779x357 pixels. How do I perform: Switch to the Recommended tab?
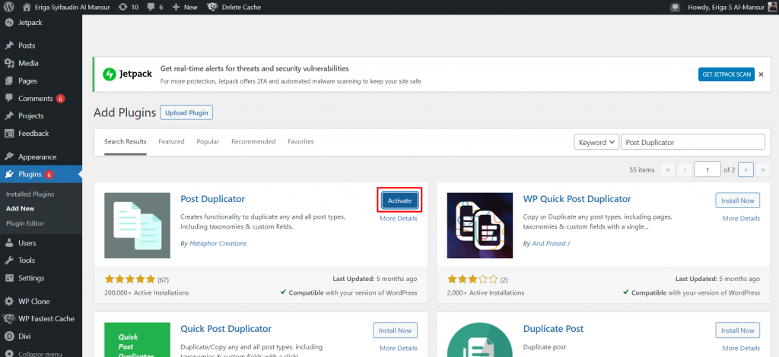click(x=253, y=142)
